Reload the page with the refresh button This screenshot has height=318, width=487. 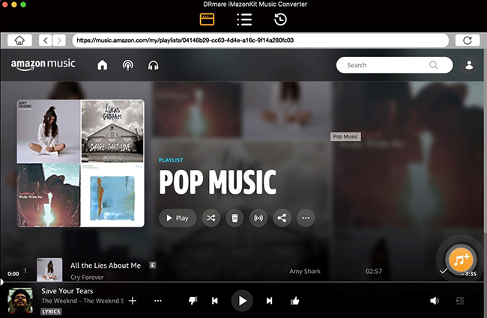point(468,40)
